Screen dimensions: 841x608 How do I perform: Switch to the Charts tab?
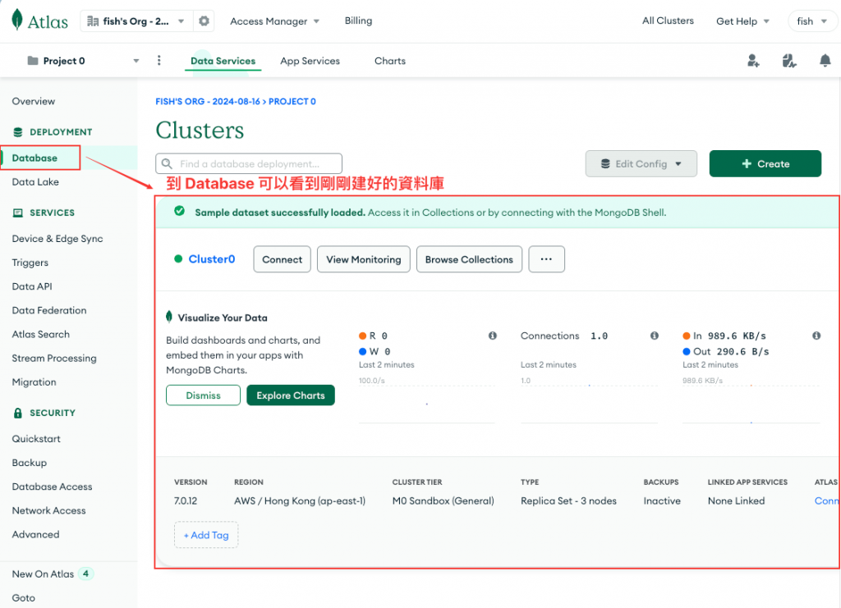point(390,61)
